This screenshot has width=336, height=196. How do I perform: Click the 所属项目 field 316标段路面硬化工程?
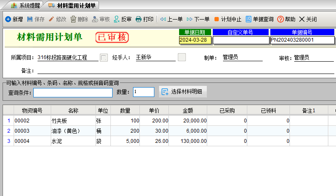[68, 57]
